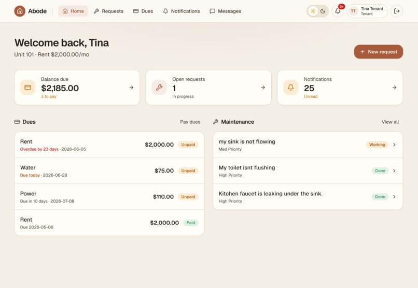Click 'Due today' text on Water
418x288 pixels.
[30, 175]
